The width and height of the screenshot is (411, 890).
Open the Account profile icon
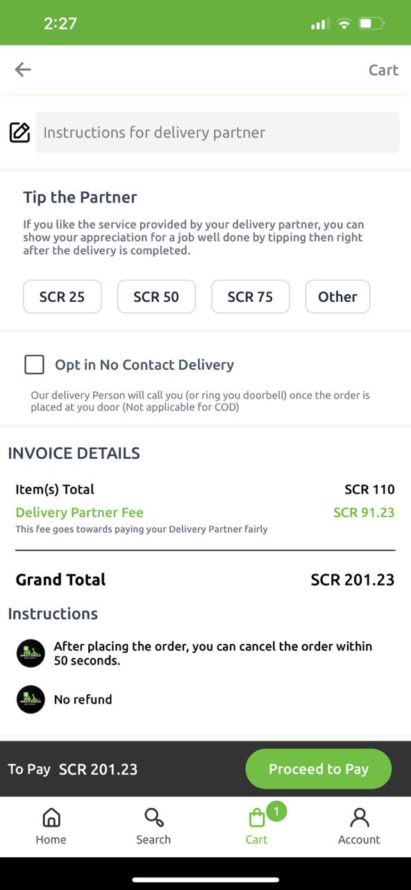(360, 817)
